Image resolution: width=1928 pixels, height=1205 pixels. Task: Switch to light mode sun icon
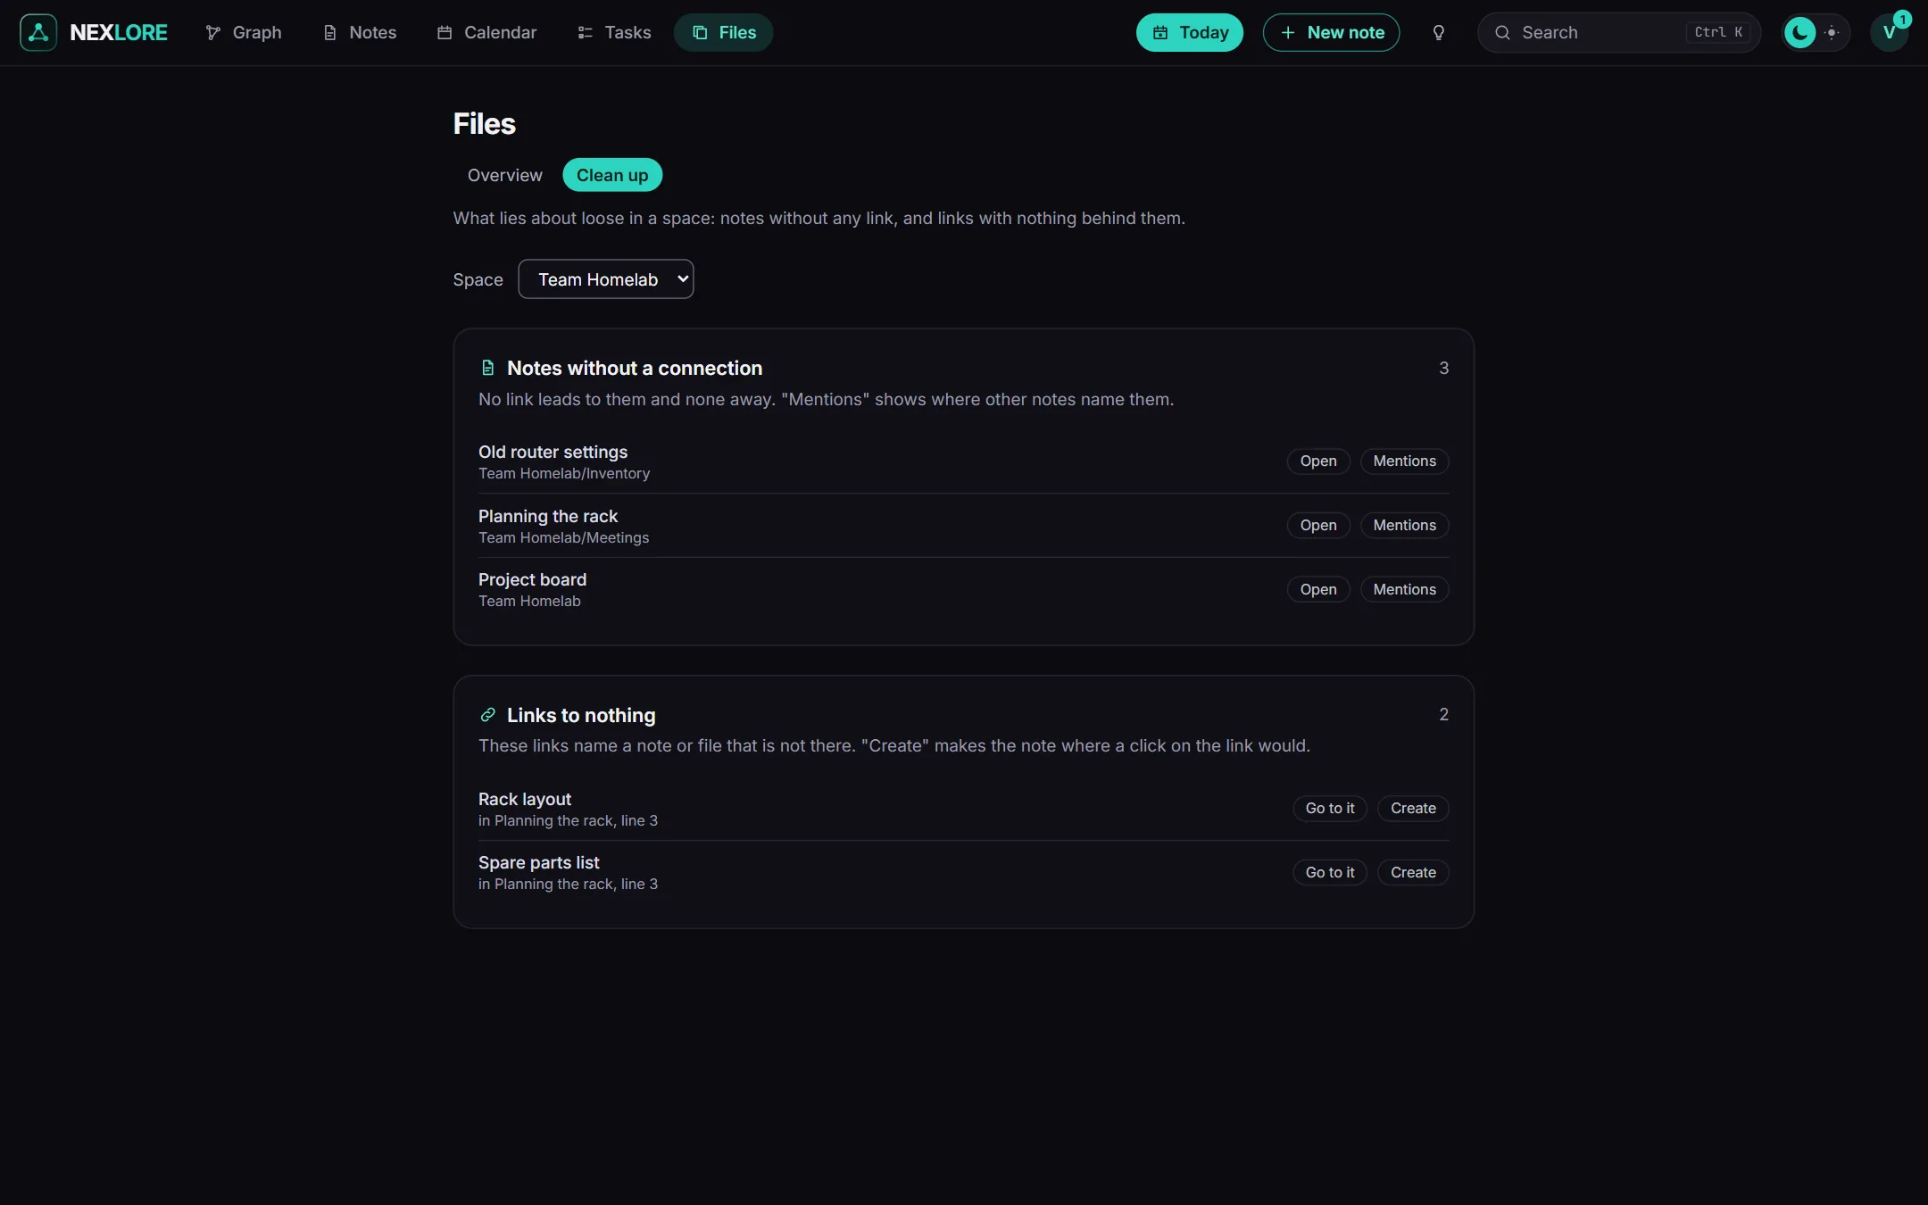point(1832,32)
